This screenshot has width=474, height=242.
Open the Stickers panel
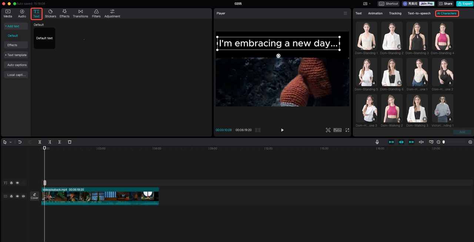[50, 14]
